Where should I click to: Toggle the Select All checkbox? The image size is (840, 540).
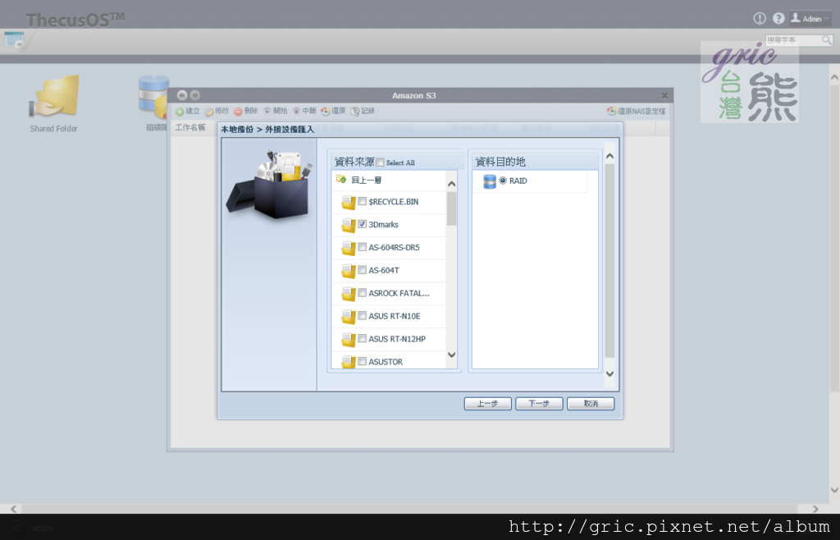(380, 162)
